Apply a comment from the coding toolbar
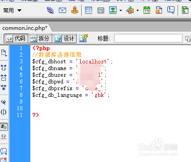The image size is (191, 162). (x=4, y=151)
